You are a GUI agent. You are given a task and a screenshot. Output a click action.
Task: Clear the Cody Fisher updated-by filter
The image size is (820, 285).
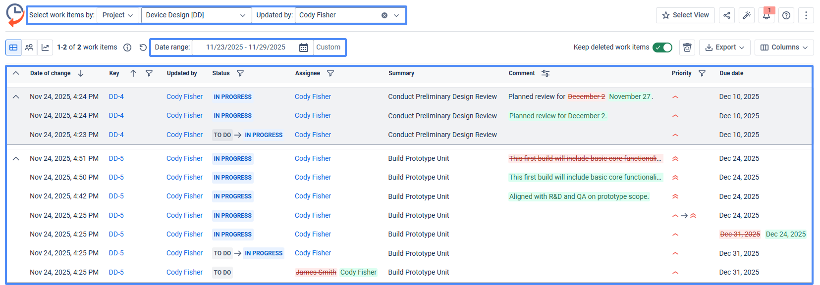(x=384, y=15)
